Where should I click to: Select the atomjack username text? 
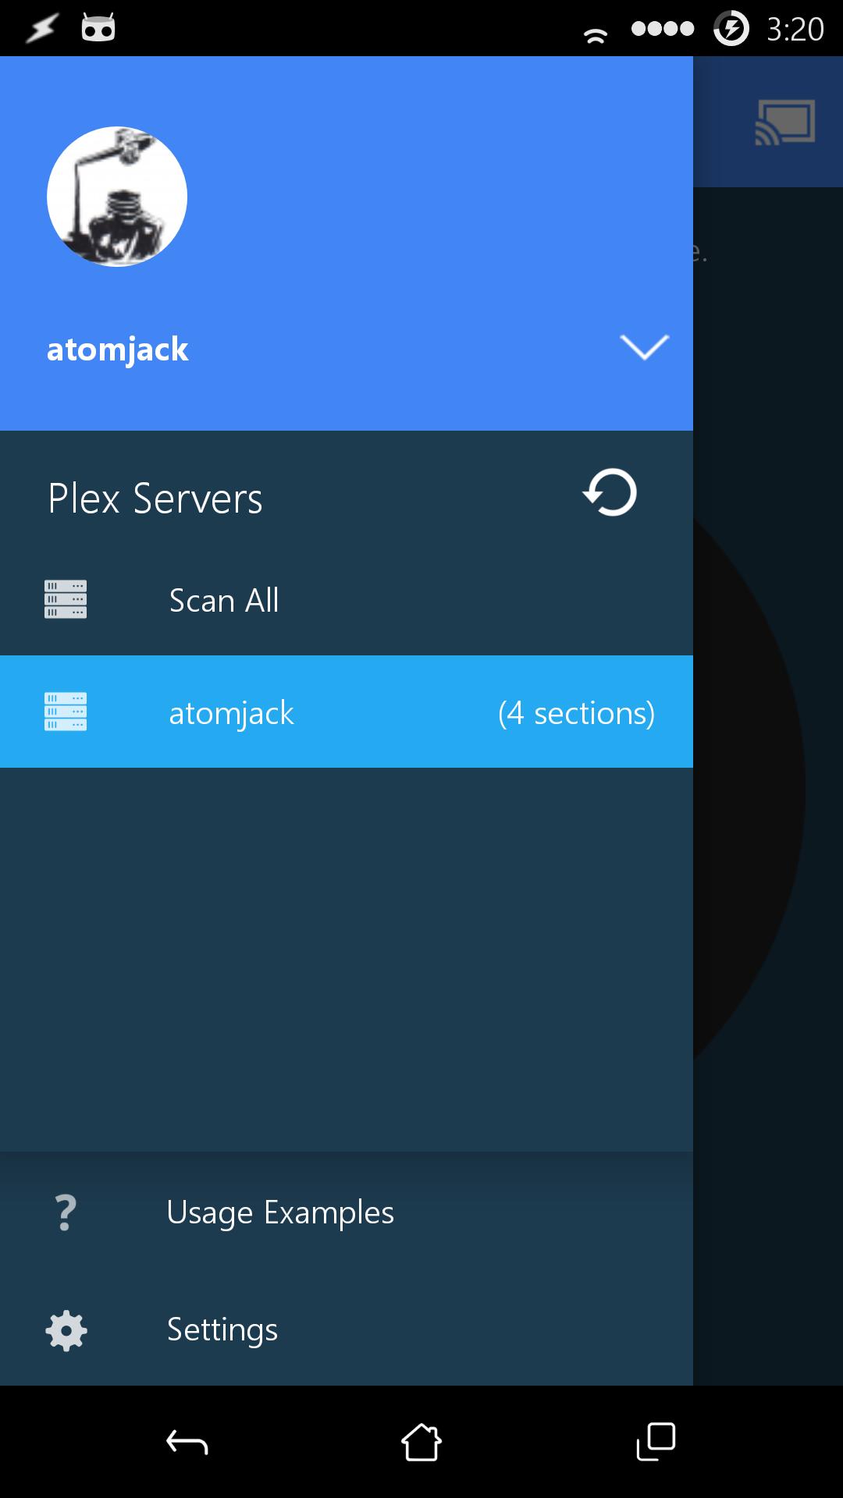click(117, 350)
